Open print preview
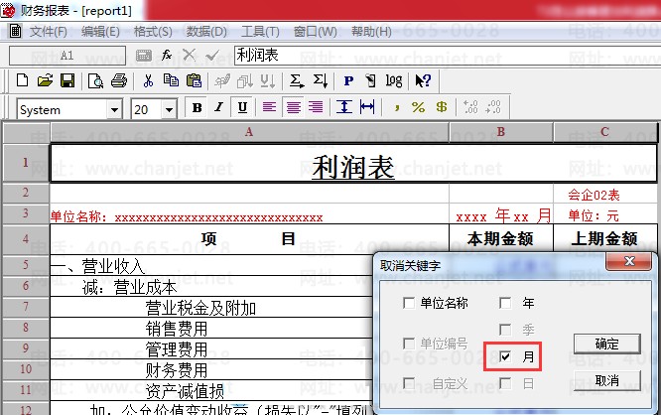This screenshot has height=415, width=661. (95, 80)
